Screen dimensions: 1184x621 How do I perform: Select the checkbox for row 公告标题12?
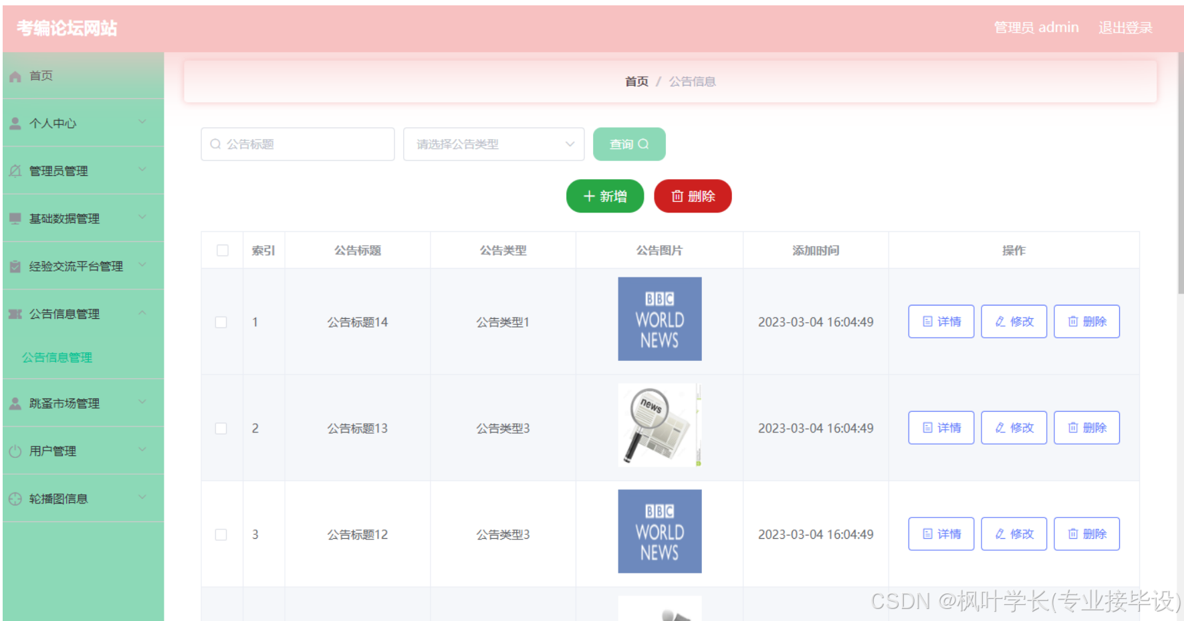pyautogui.click(x=221, y=535)
